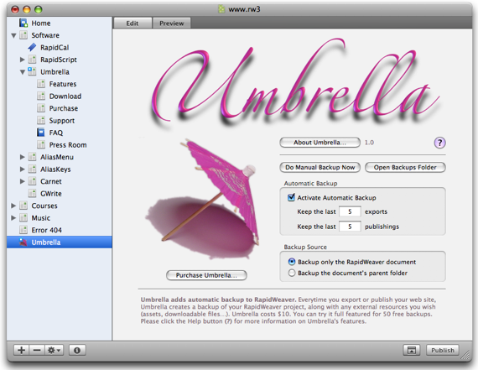Expand the AliasKeys tree item
Image resolution: width=478 pixels, height=370 pixels.
(23, 169)
